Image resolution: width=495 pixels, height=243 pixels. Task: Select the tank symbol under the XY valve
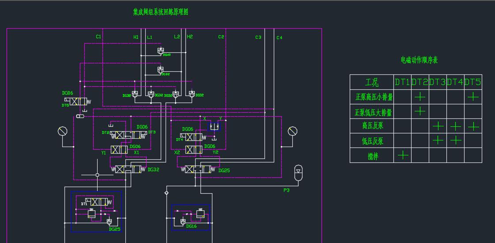coord(214,138)
